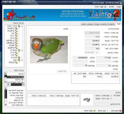Open the קובץ menu
124x114 pixels.
point(119,7)
